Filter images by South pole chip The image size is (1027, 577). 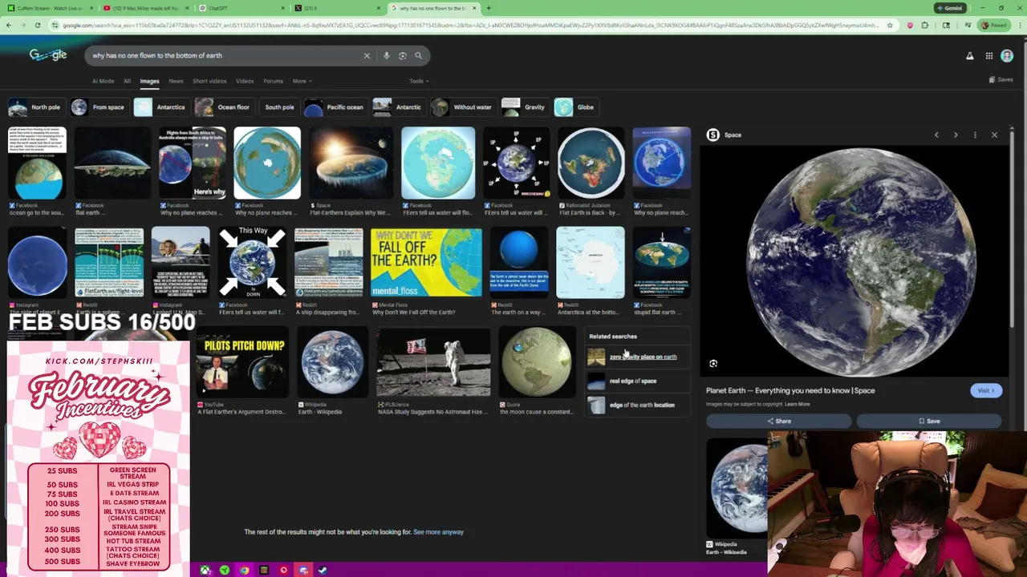click(x=279, y=107)
